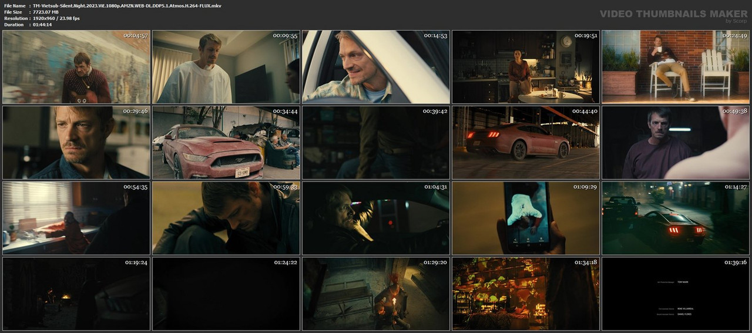
Task: Click the close-up face thumbnail at 00:29:46
Action: [76, 143]
